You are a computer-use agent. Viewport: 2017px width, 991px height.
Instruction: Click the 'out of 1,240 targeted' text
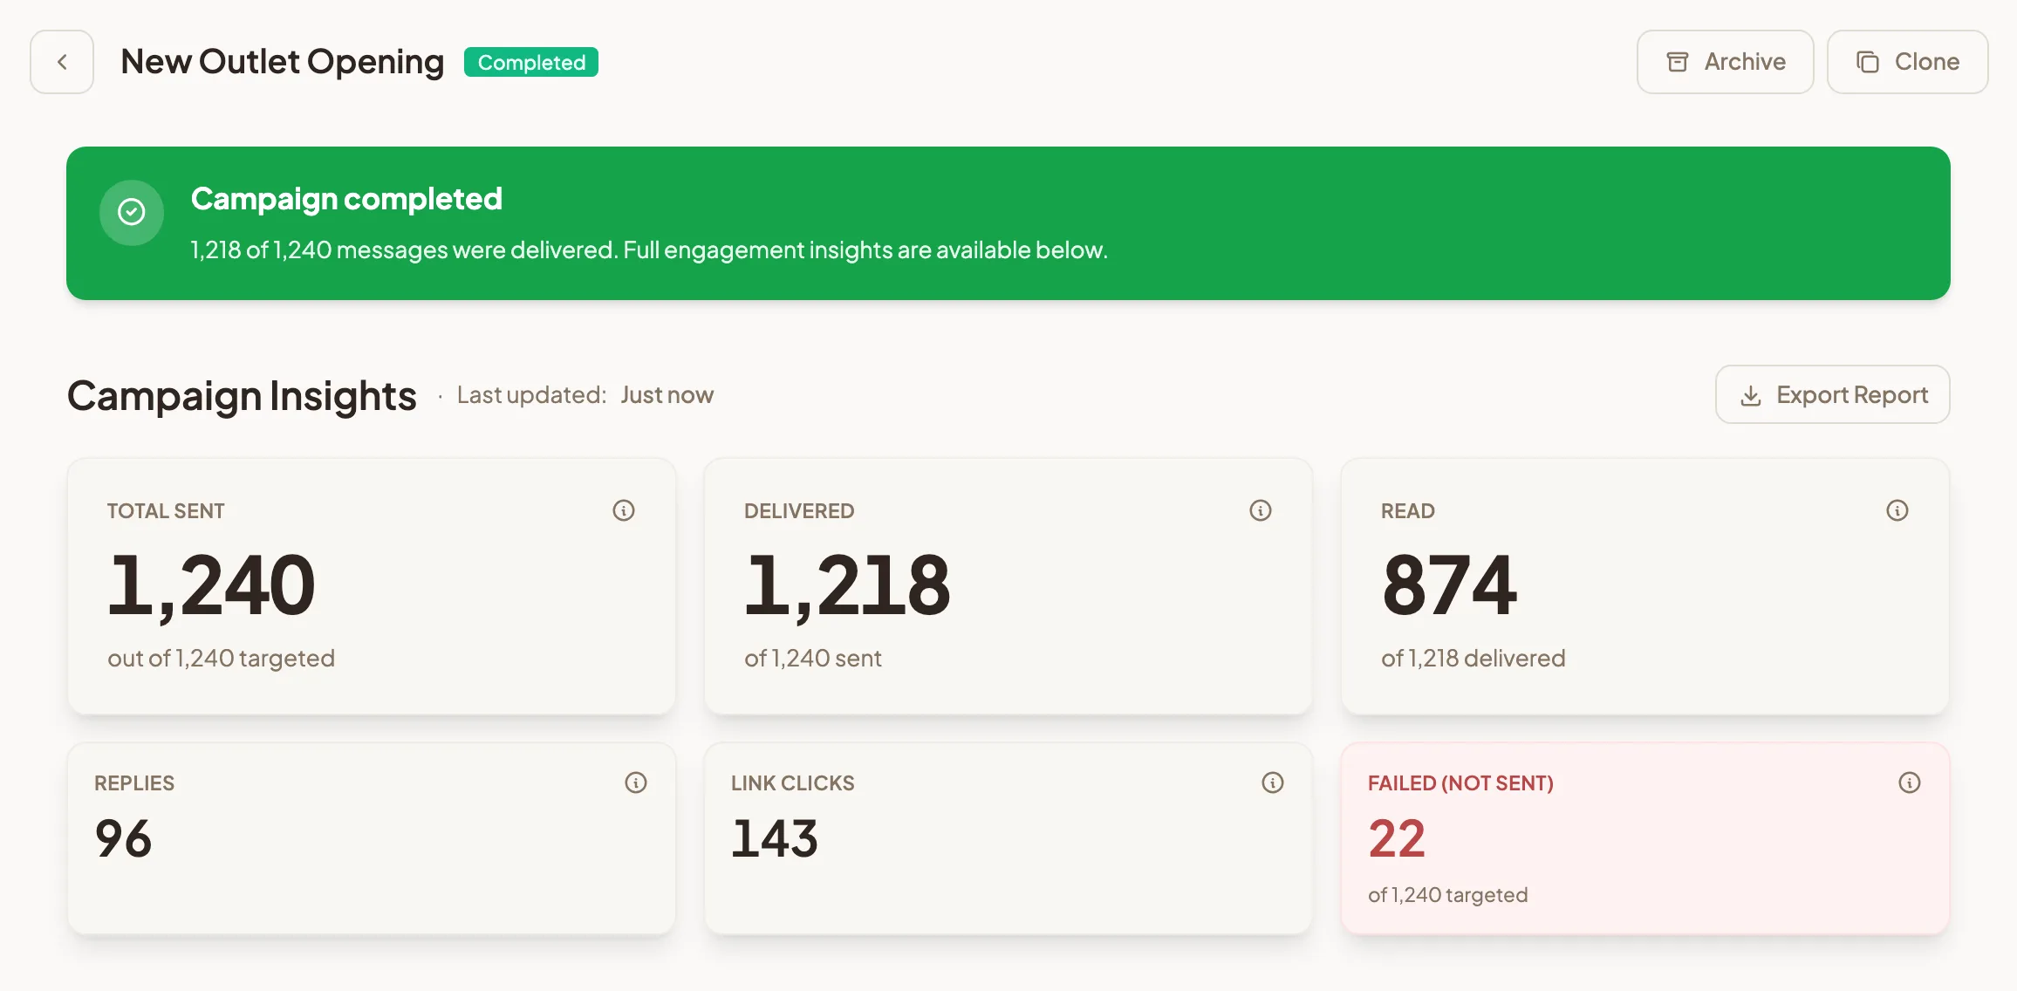tap(221, 658)
